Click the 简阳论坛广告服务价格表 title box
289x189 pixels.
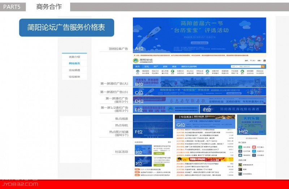[66, 28]
